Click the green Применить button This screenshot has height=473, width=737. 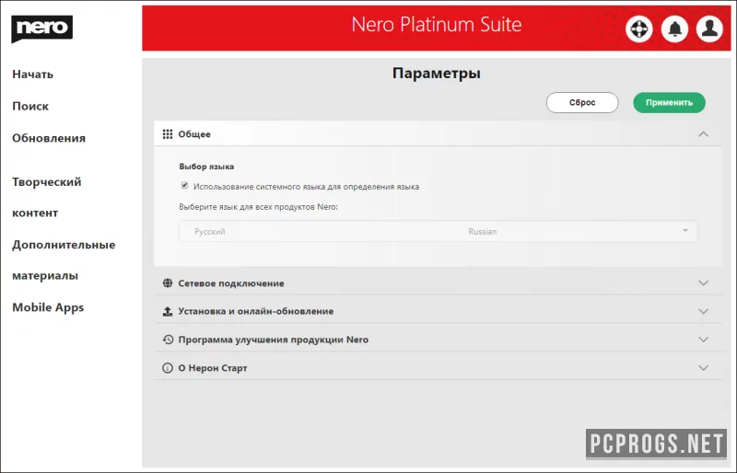click(x=670, y=102)
